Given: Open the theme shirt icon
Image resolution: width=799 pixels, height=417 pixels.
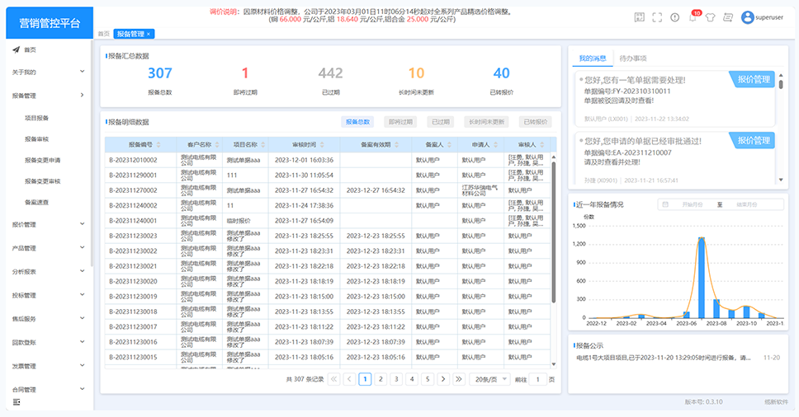Looking at the screenshot, I should click(x=711, y=17).
